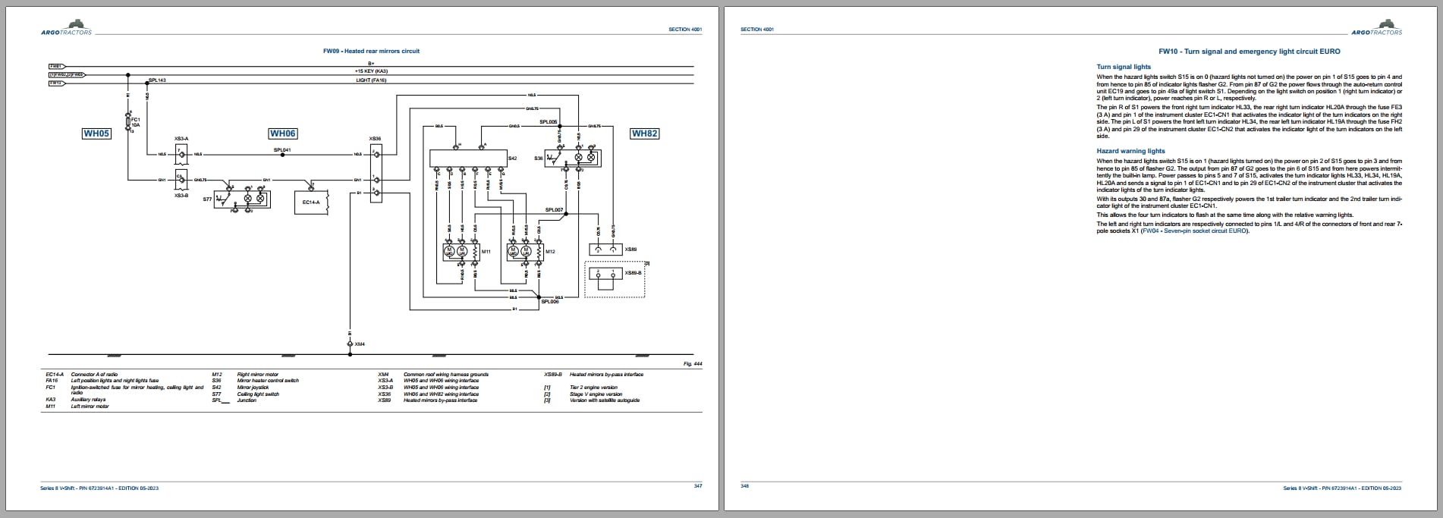Click legend entry 'Auxiliary relays'

pyautogui.click(x=88, y=400)
